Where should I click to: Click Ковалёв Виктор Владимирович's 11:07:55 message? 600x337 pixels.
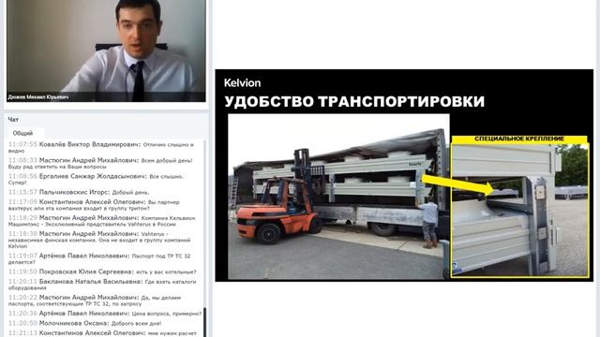(102, 148)
